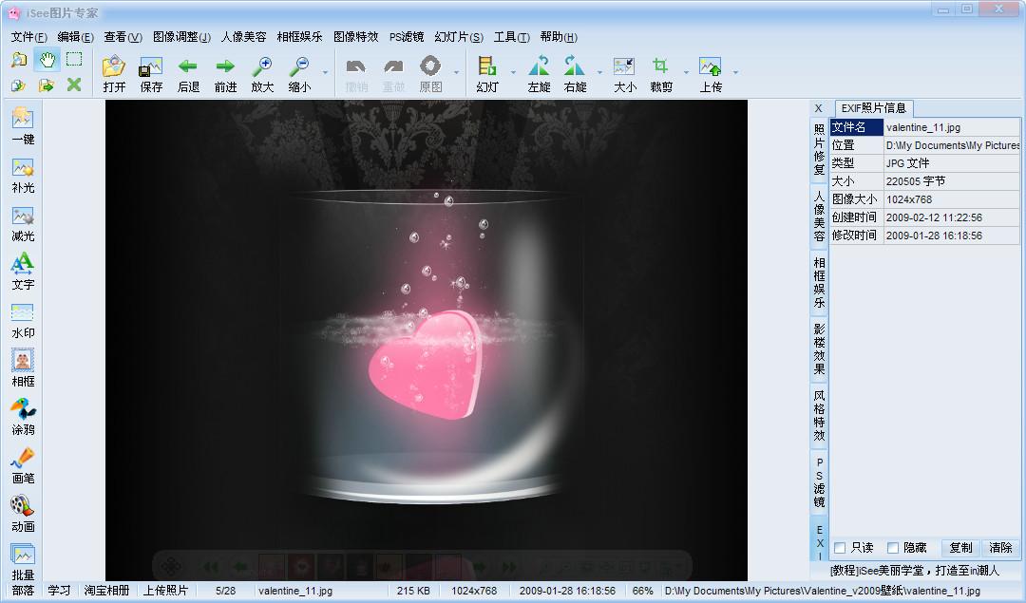The width and height of the screenshot is (1026, 603).
Task: Switch to the 照片修复 side tab
Action: click(819, 148)
